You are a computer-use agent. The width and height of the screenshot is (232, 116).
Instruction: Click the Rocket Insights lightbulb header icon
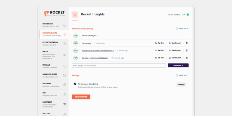[75, 14]
